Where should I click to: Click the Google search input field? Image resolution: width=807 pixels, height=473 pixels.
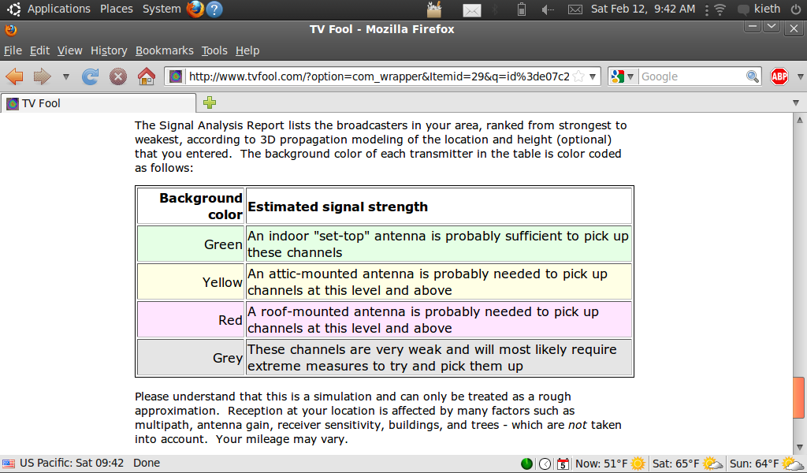(x=690, y=76)
